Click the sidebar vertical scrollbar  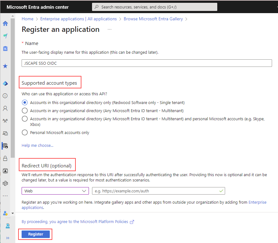coord(13,88)
